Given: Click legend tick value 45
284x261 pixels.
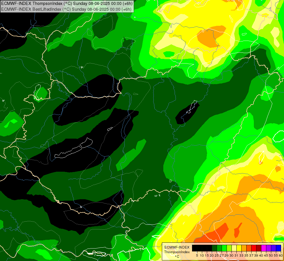Looking at the screenshot, I should 266,255.
